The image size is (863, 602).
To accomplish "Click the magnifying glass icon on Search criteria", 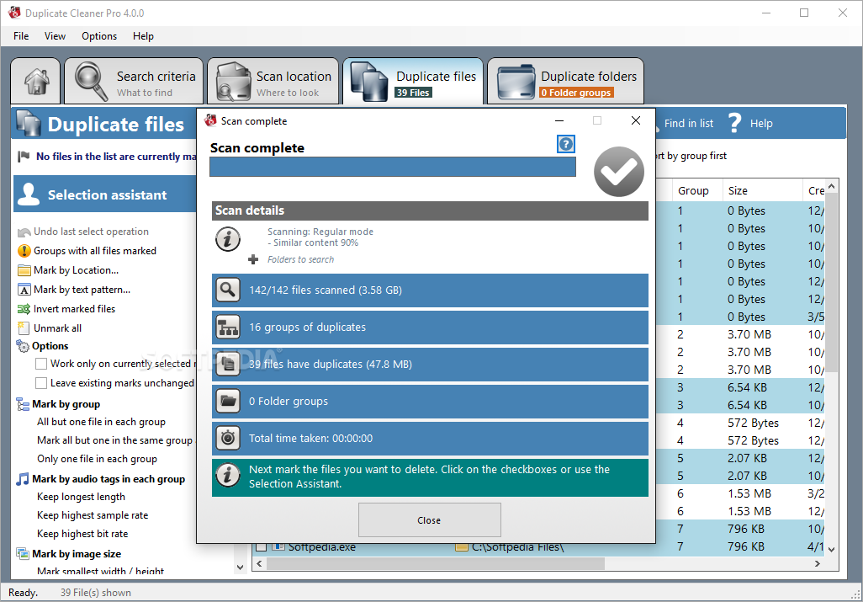I will 92,82.
